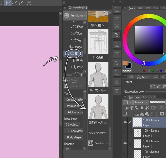Click the Downloaded material type filter
166x158 pixels.
pyautogui.click(x=74, y=106)
